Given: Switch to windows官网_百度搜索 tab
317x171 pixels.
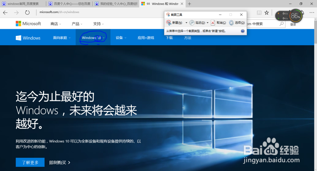Looking at the screenshot, I should (x=23, y=4).
